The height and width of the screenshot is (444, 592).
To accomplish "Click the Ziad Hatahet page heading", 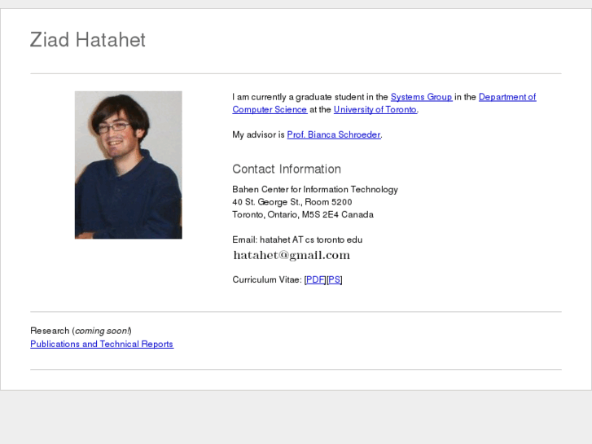I will point(88,40).
